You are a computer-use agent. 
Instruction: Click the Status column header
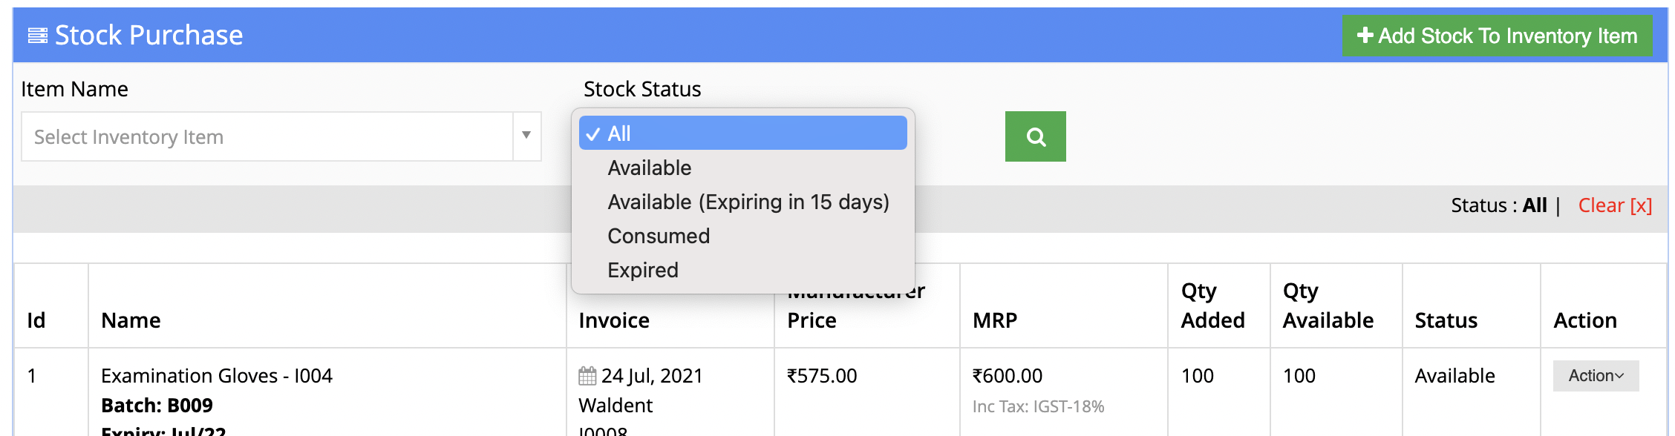point(1446,320)
